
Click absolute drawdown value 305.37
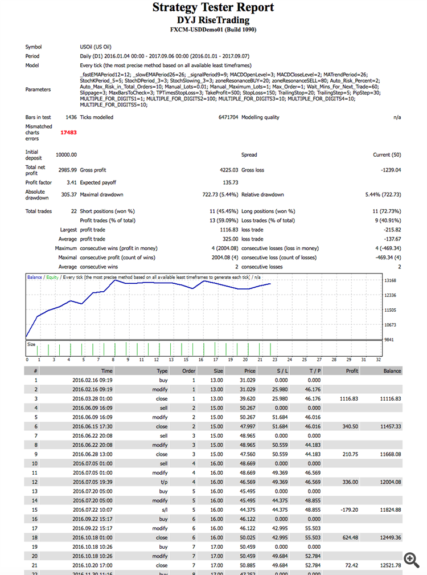pyautogui.click(x=69, y=195)
